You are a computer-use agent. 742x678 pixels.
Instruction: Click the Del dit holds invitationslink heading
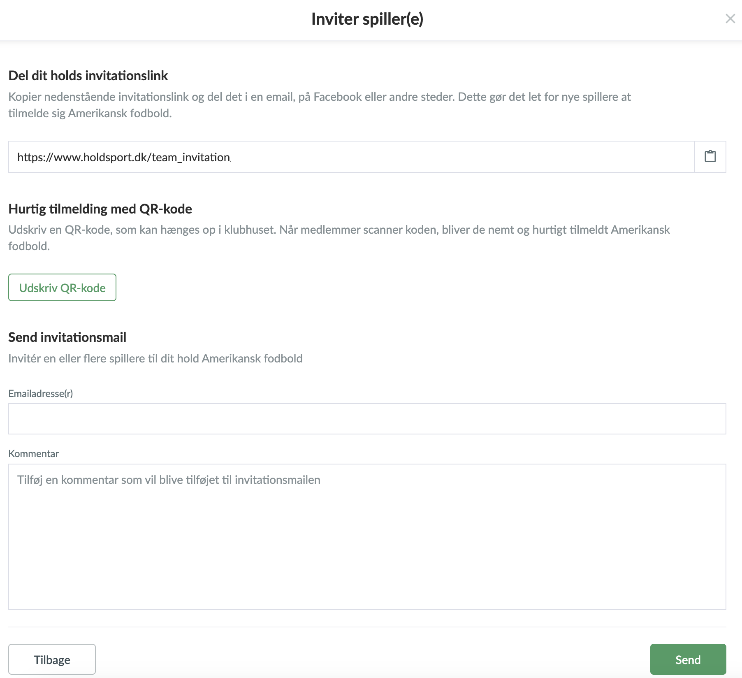(88, 76)
